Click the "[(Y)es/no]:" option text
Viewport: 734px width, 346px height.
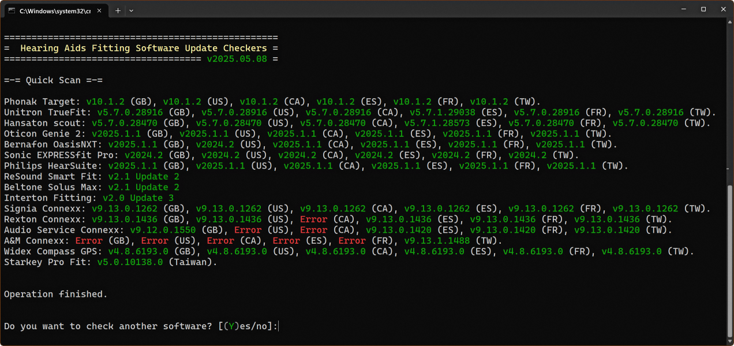248,326
